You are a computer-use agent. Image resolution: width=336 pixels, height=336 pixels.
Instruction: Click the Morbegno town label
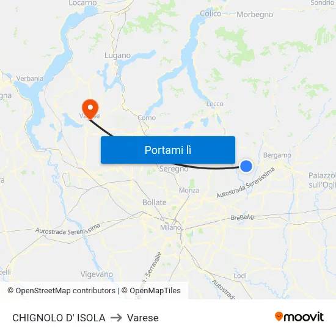[255, 15]
